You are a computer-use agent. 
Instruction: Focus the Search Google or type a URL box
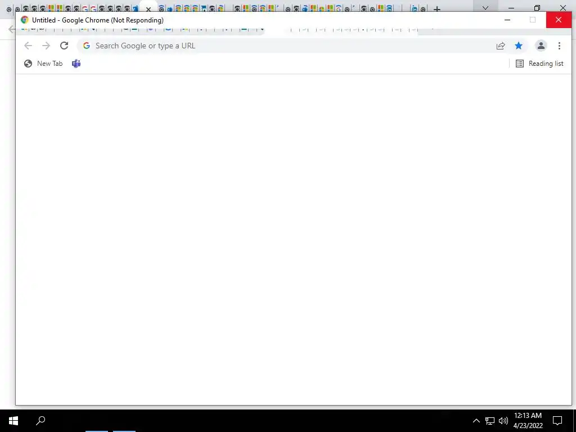tap(286, 46)
